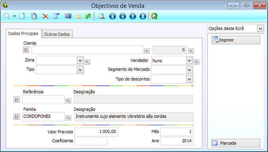Search for a Cliente by number
The image size is (268, 152).
[191, 51]
